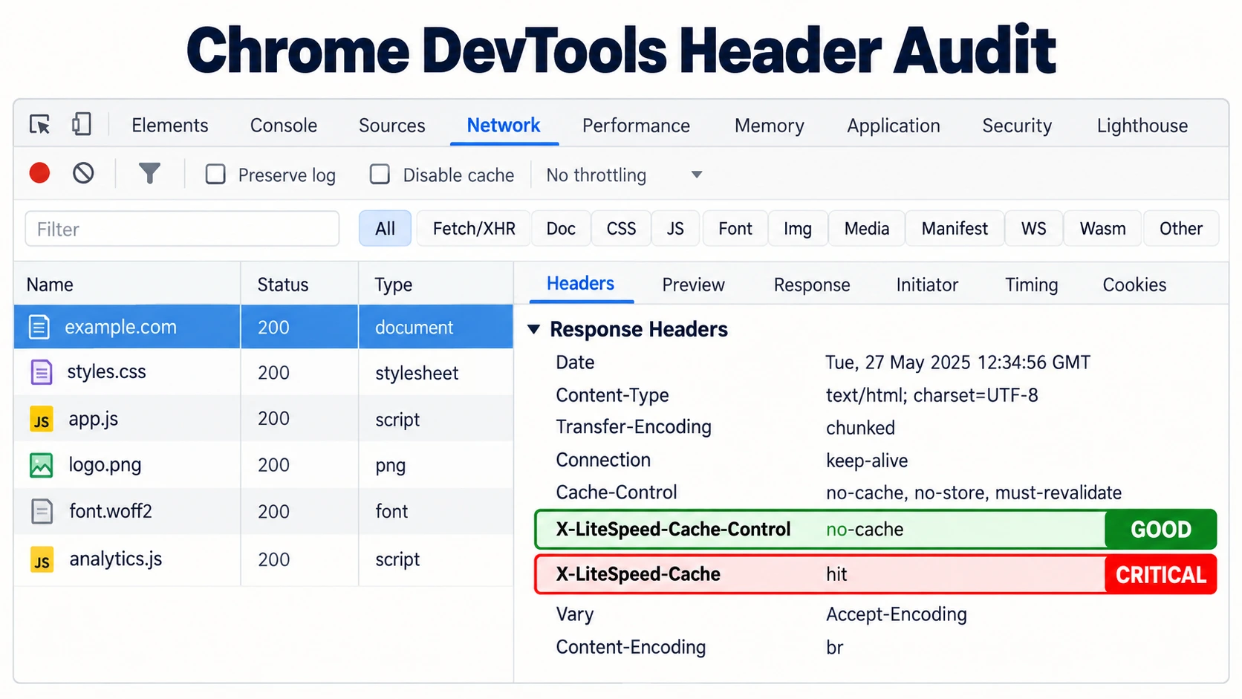Screen dimensions: 1242x699
Task: Filter requests by Font type
Action: coord(735,229)
